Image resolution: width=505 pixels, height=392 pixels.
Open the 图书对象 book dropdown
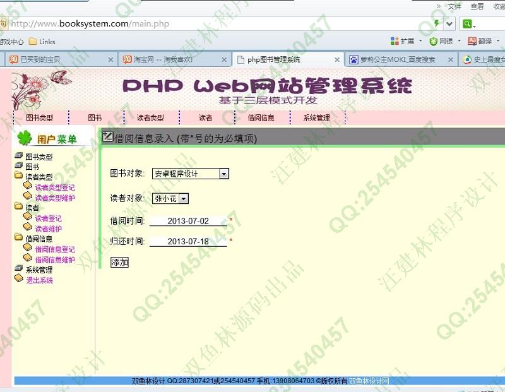coord(223,174)
